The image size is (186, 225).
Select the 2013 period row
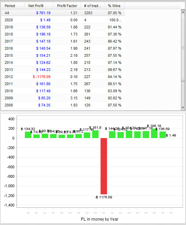click(x=63, y=70)
